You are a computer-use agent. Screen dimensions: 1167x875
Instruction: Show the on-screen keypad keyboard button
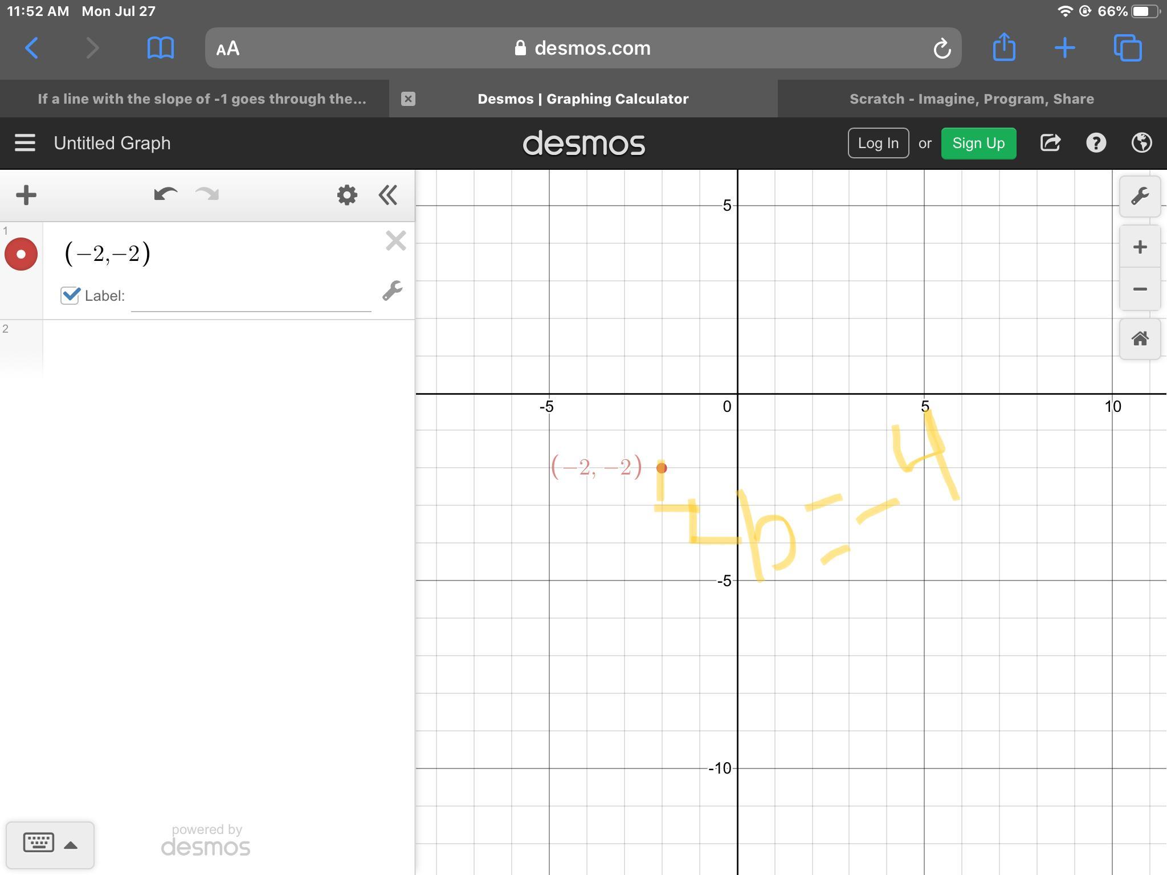pyautogui.click(x=50, y=844)
